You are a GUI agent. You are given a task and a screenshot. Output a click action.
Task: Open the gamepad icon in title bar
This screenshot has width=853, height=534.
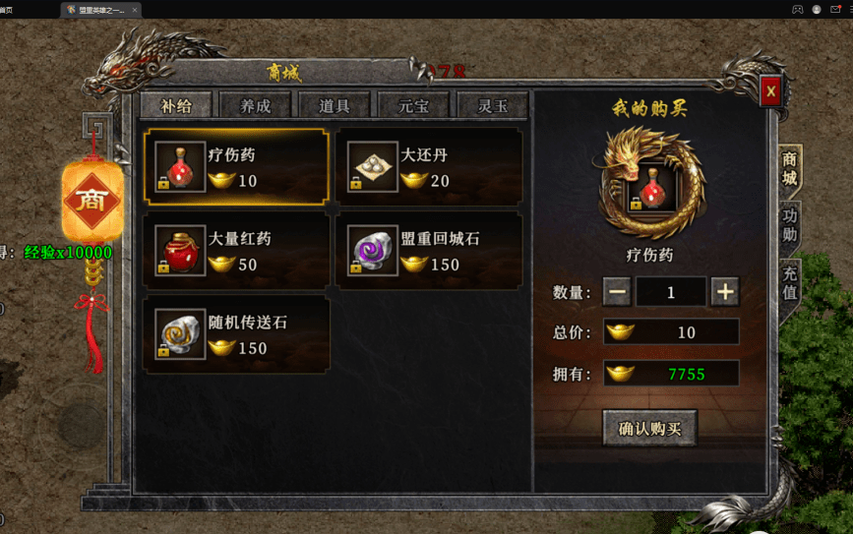[x=798, y=9]
